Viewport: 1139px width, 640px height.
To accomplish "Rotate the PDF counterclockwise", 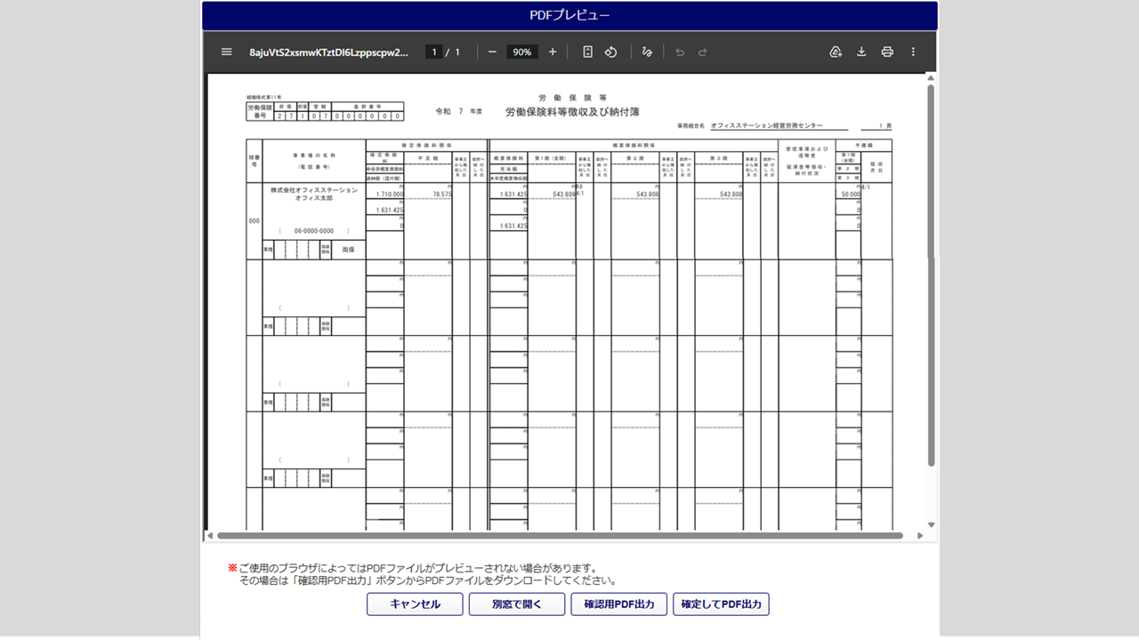I will coord(611,52).
